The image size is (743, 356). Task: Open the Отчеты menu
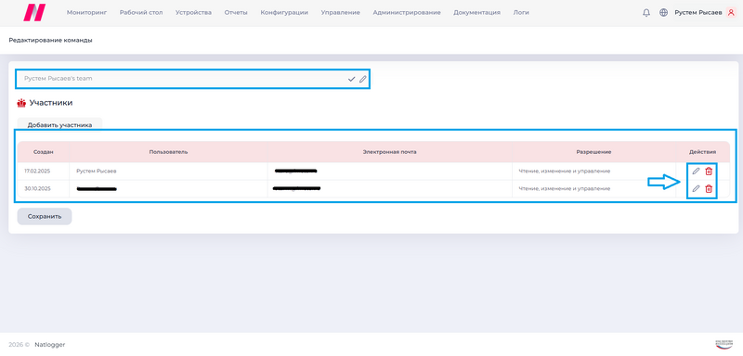[x=236, y=13]
